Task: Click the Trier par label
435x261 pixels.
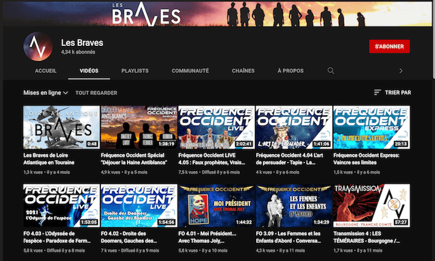Action: click(398, 92)
